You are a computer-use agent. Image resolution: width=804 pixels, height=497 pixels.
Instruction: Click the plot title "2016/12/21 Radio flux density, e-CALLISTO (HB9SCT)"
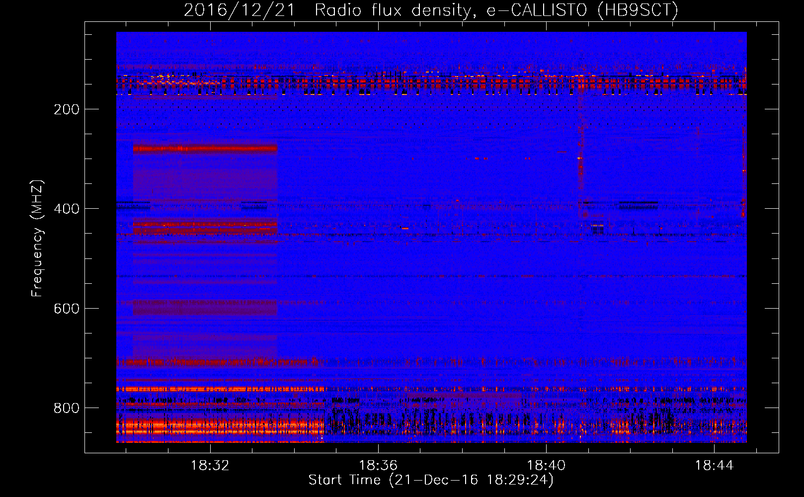431,10
